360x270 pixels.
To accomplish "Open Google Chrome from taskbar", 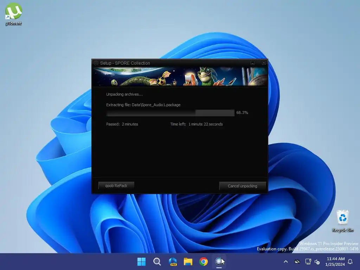I will [x=204, y=262].
